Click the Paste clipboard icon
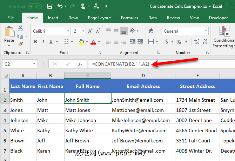This screenshot has height=161, width=235. 9,34
